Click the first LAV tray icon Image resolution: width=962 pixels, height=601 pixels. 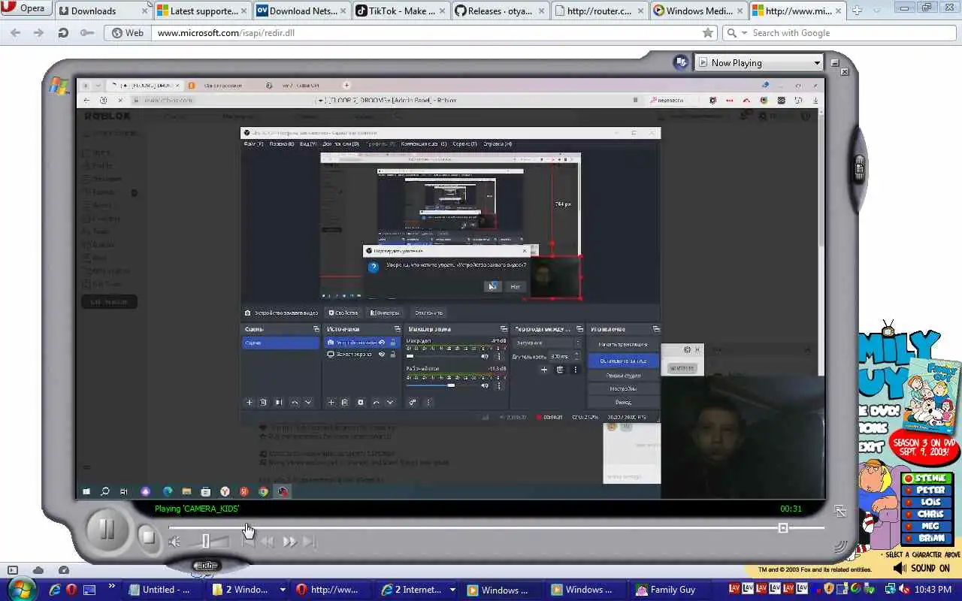(x=734, y=589)
